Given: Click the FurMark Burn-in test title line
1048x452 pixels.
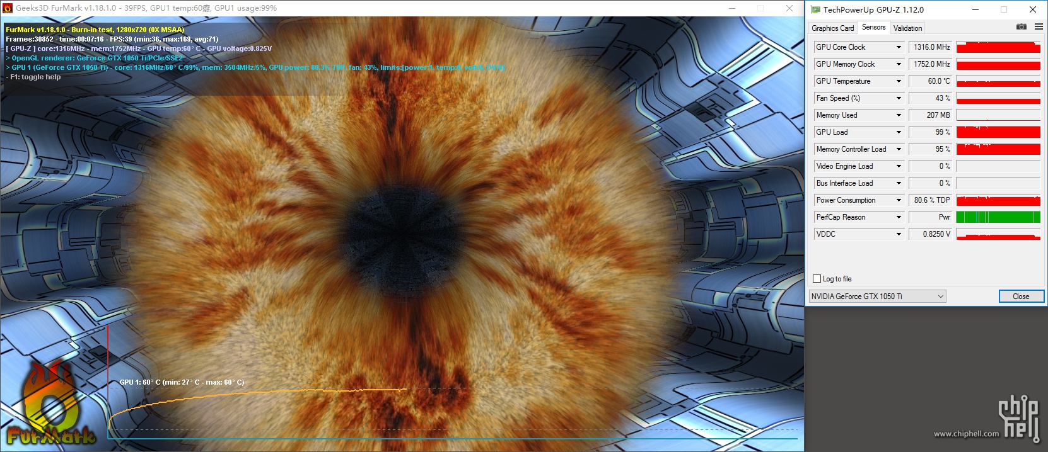Looking at the screenshot, I should pyautogui.click(x=95, y=30).
